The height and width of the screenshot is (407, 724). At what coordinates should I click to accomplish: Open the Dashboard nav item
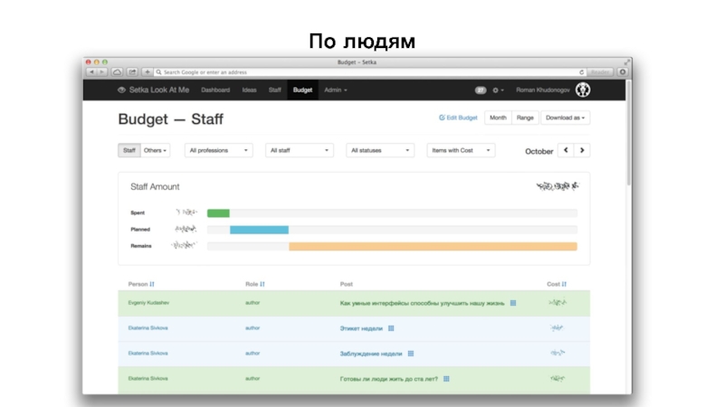click(215, 90)
